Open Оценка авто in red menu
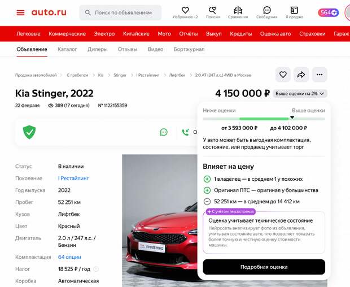 [x=275, y=34]
